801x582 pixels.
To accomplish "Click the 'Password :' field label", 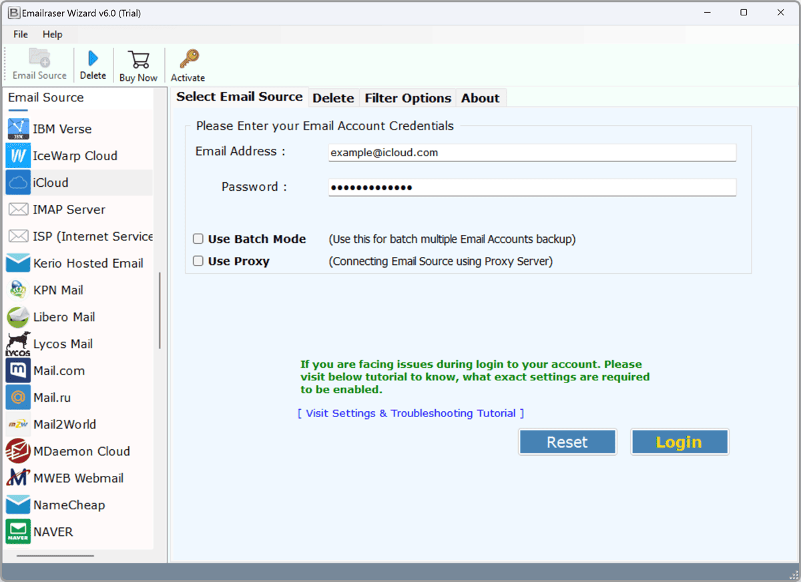I will (x=254, y=187).
